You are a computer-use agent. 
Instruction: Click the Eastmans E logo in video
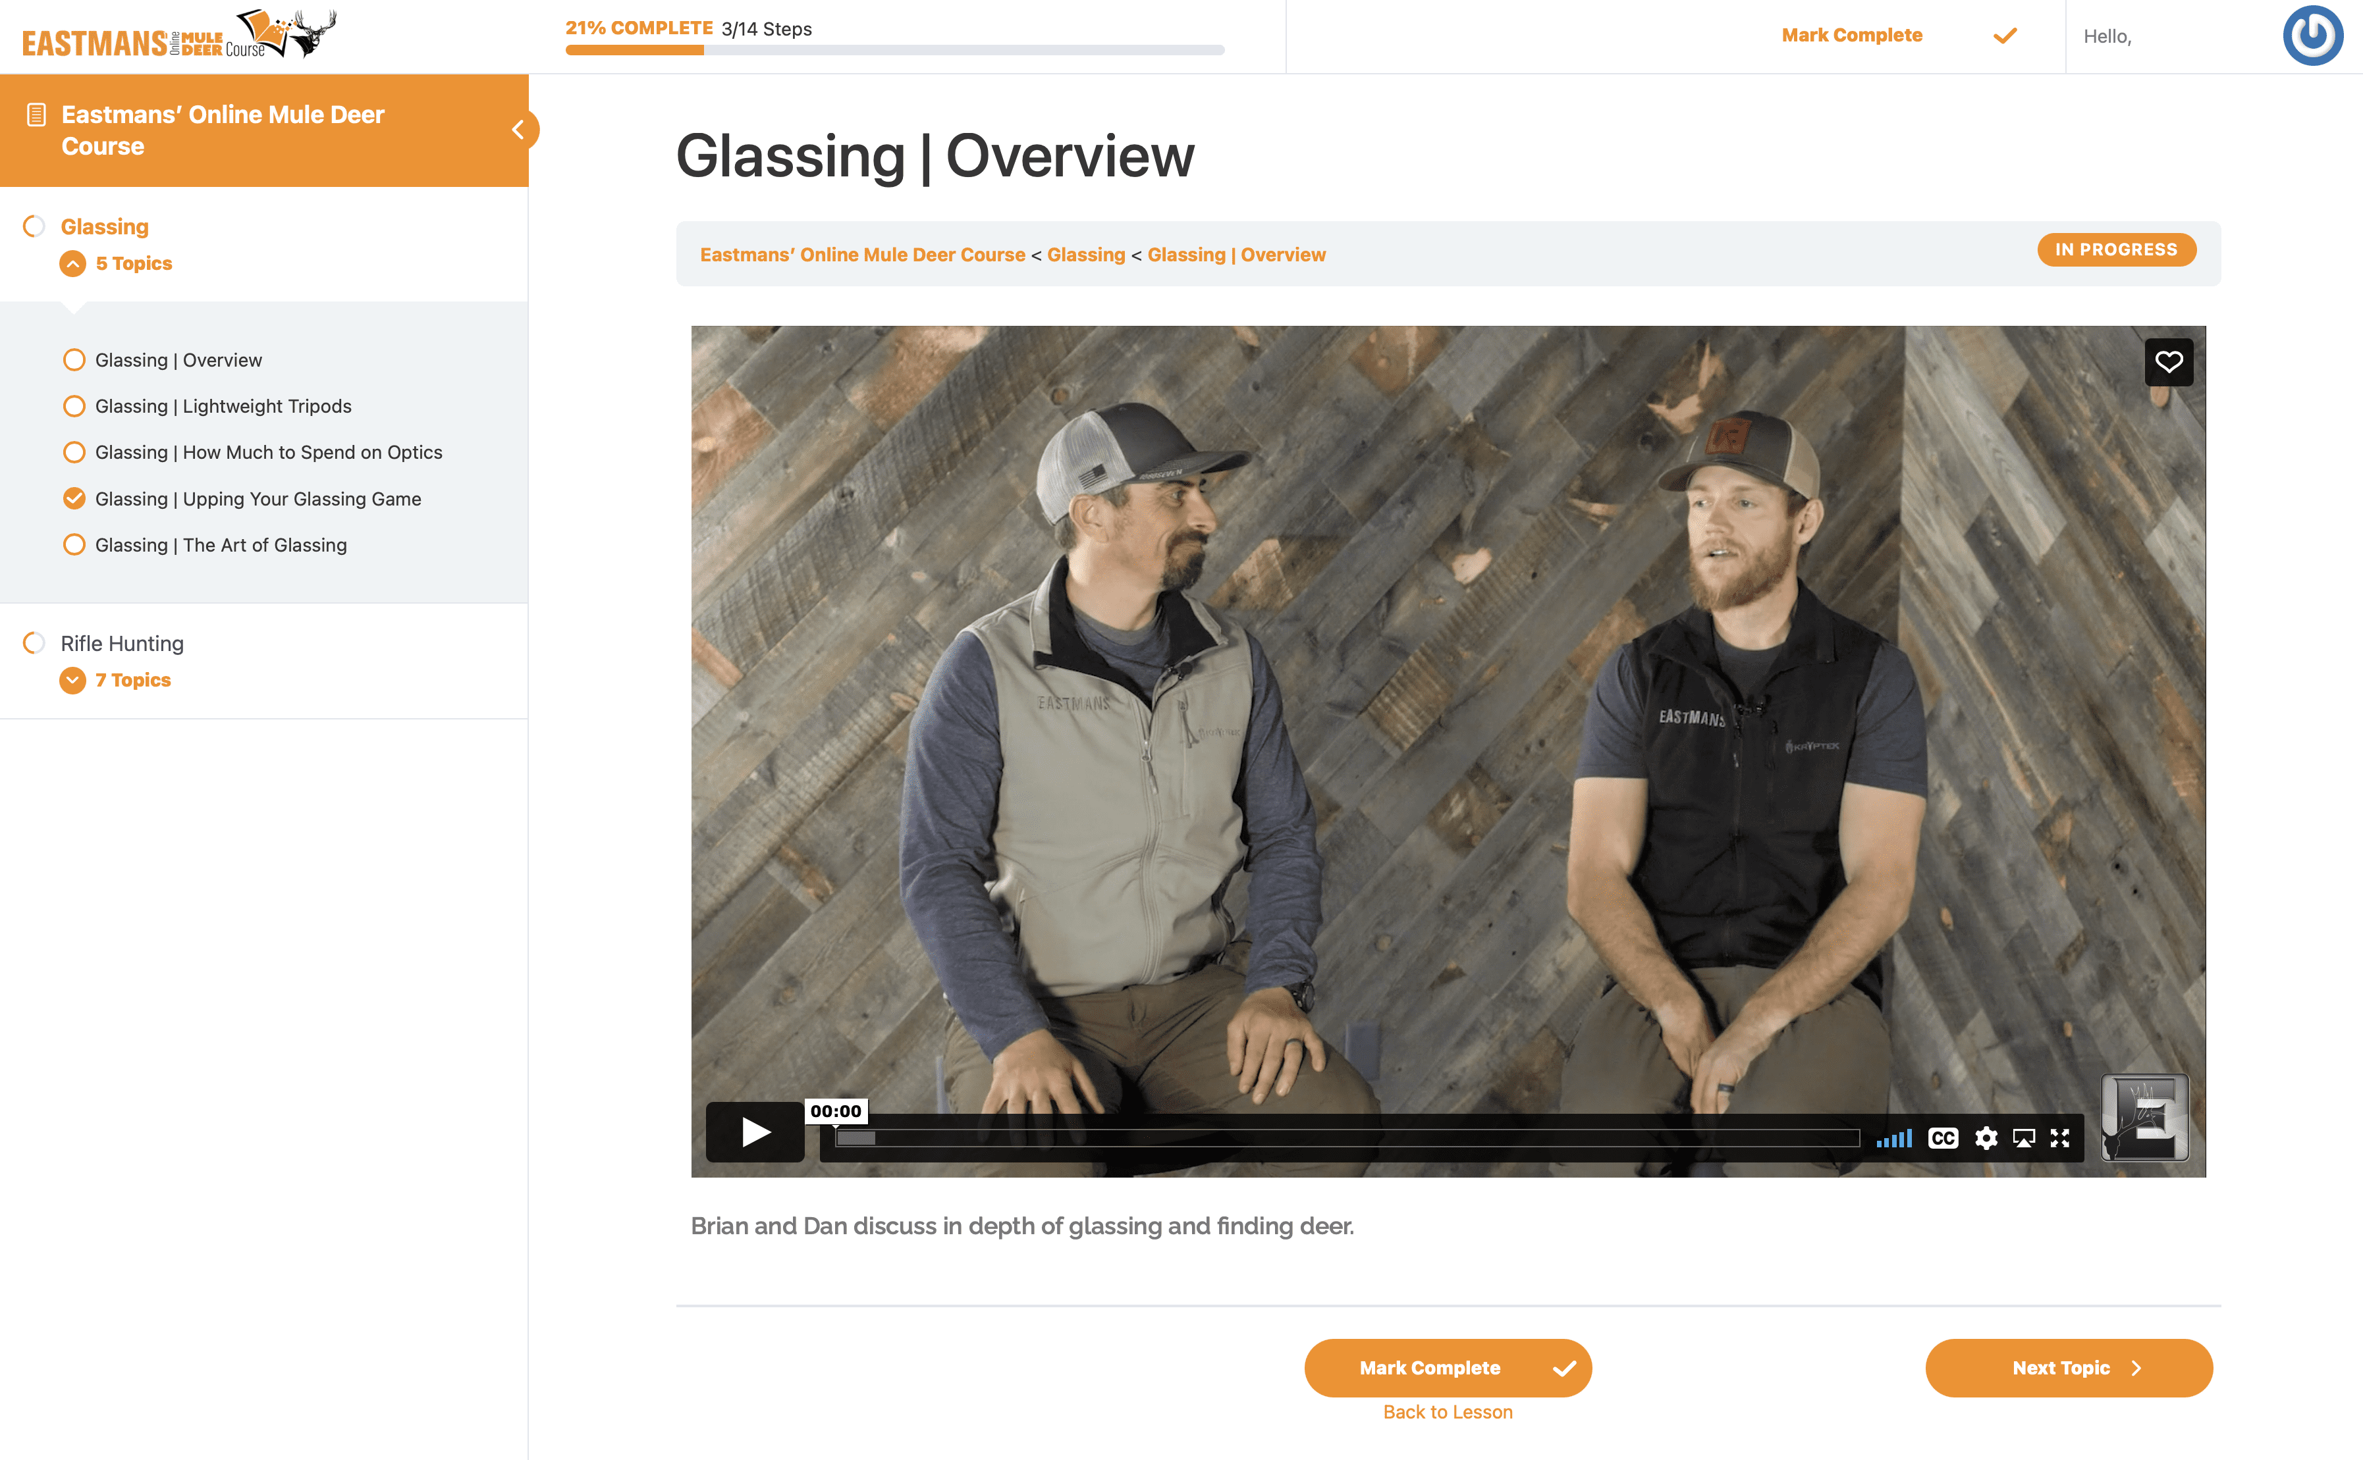(2144, 1117)
